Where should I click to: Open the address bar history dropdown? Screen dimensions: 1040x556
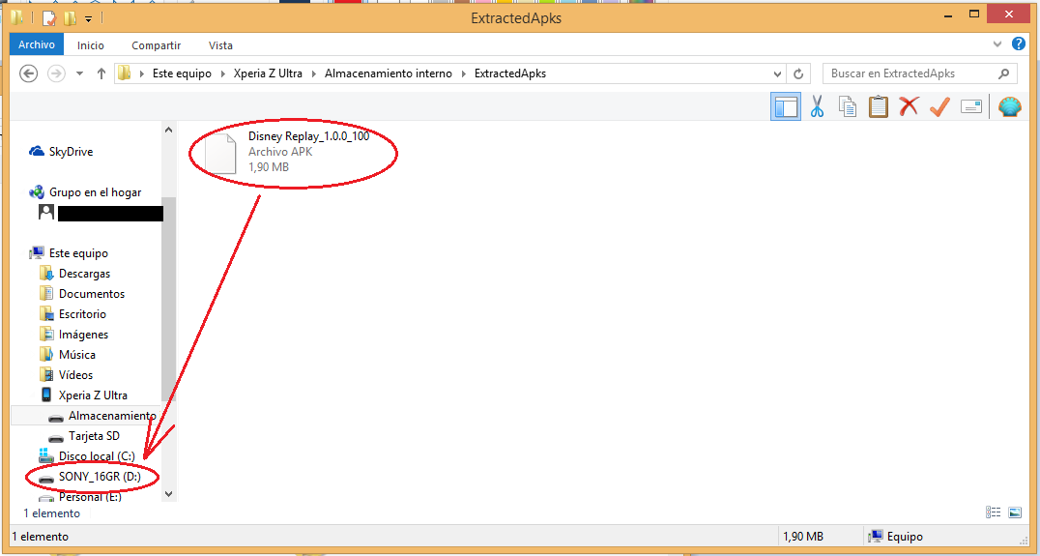click(x=777, y=73)
